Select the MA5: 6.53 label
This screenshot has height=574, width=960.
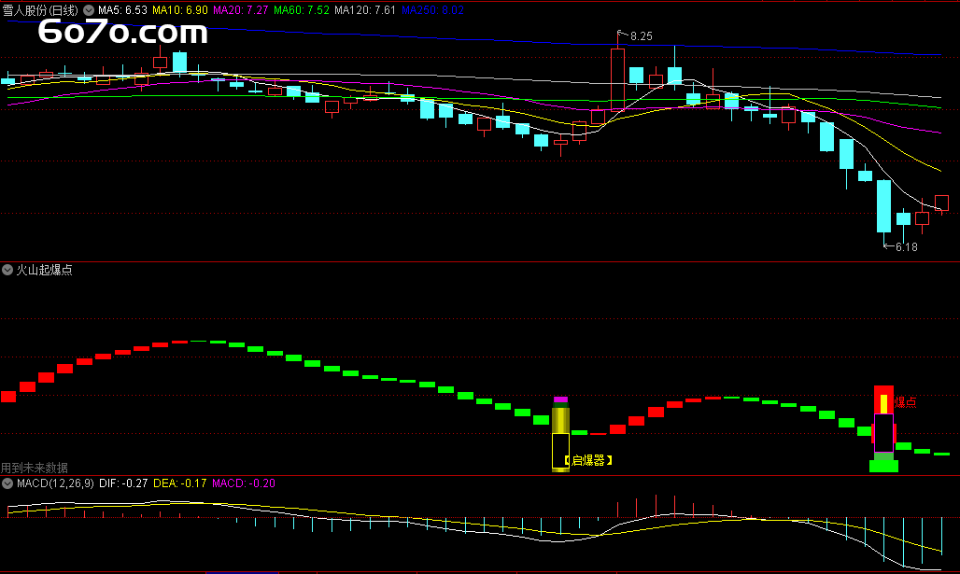coord(122,10)
